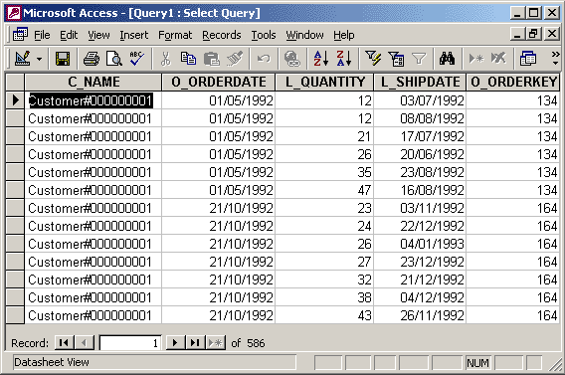Open the Format menu

pyautogui.click(x=175, y=35)
